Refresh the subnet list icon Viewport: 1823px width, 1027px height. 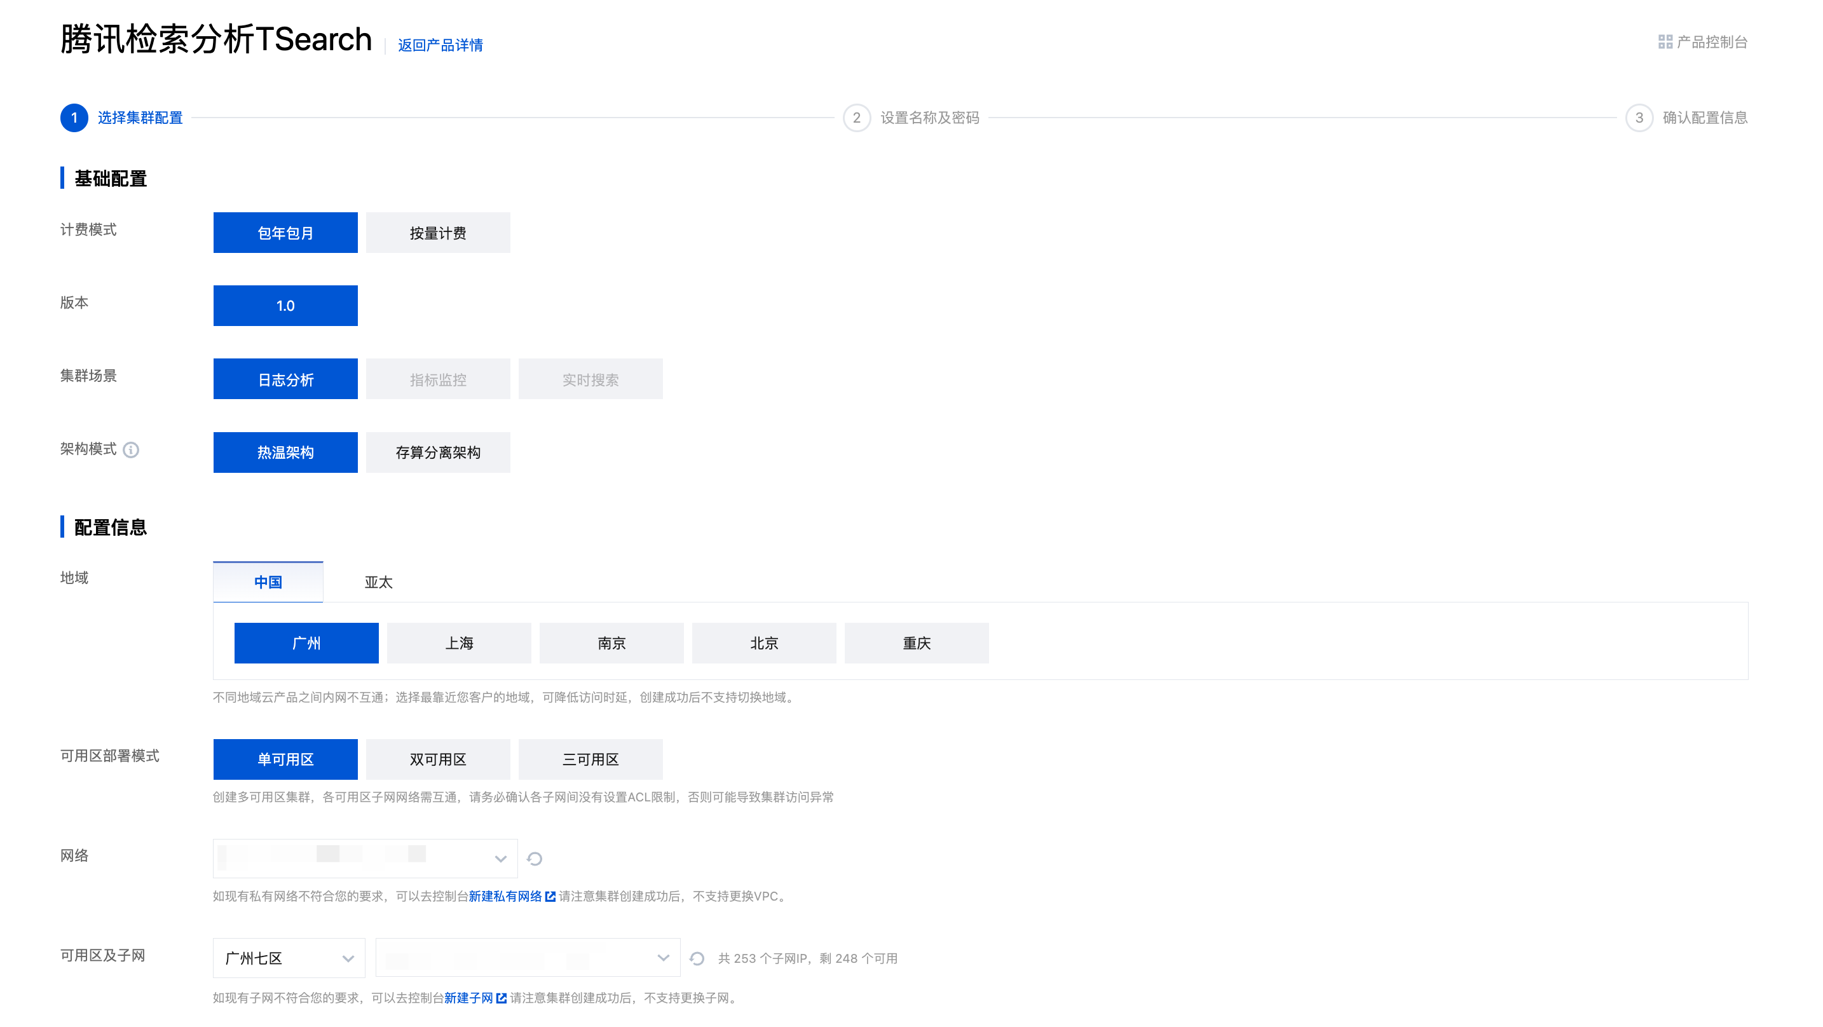697,958
